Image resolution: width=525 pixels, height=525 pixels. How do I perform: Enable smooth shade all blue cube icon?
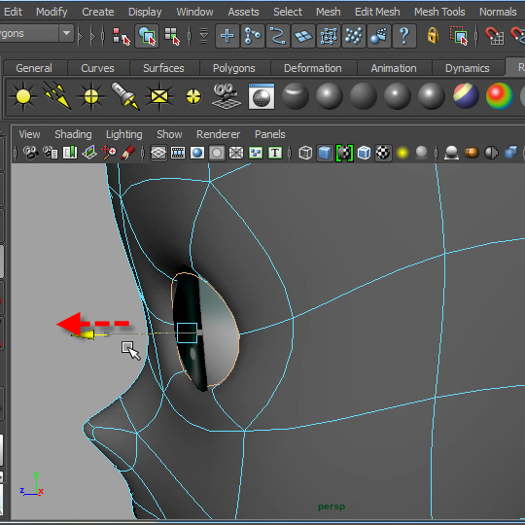click(325, 153)
